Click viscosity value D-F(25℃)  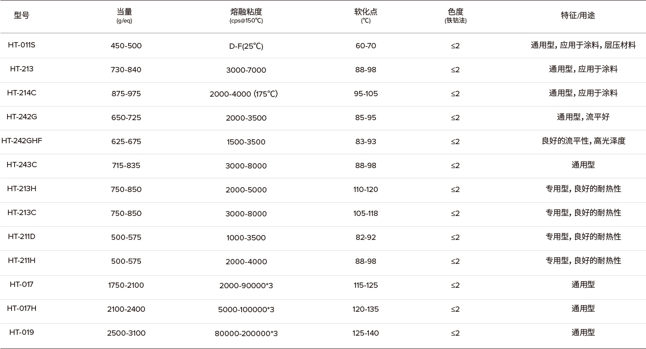coord(246,46)
